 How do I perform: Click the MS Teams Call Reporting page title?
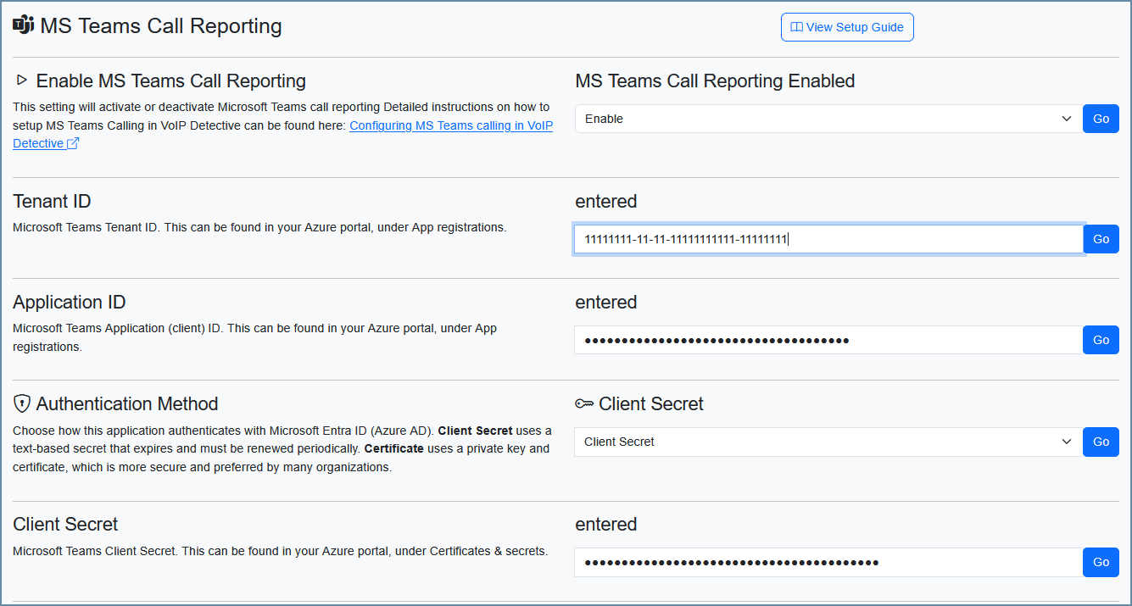coord(161,26)
